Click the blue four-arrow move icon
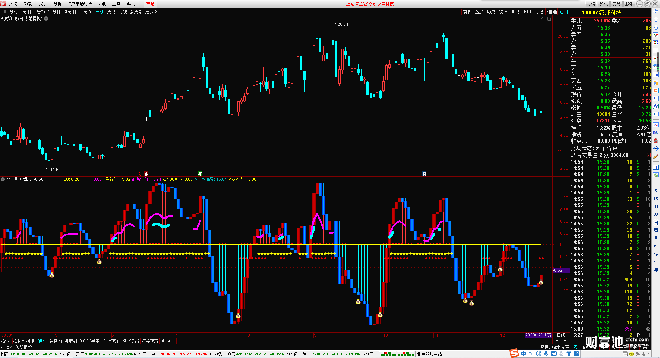 point(656,148)
